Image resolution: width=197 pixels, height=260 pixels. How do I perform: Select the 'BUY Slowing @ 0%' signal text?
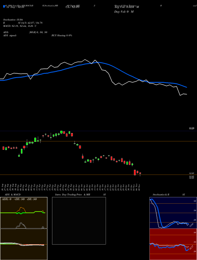click(x=62, y=35)
